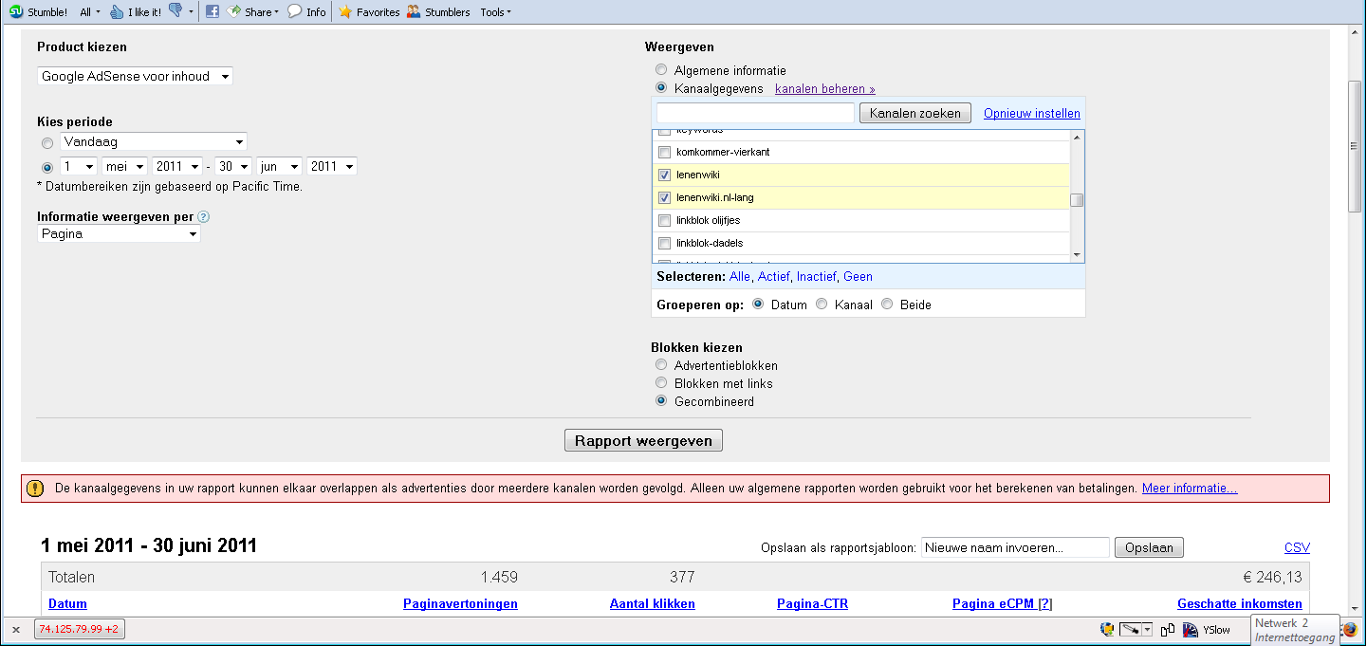
Task: Click the pages icon in status bar
Action: [1168, 629]
